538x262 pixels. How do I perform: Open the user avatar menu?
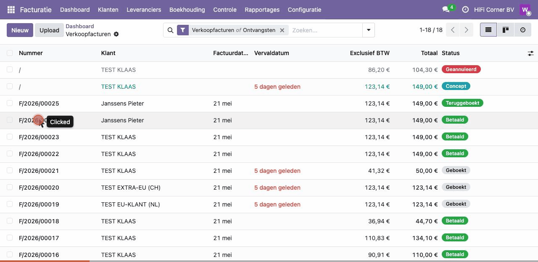(x=525, y=10)
